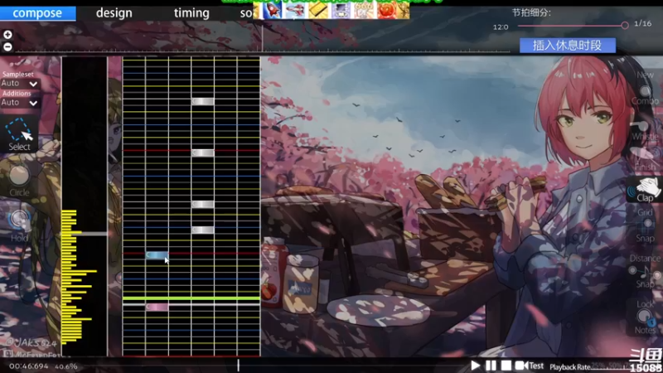Click the 插入休息时段 insert break button
The image size is (663, 373).
click(568, 46)
